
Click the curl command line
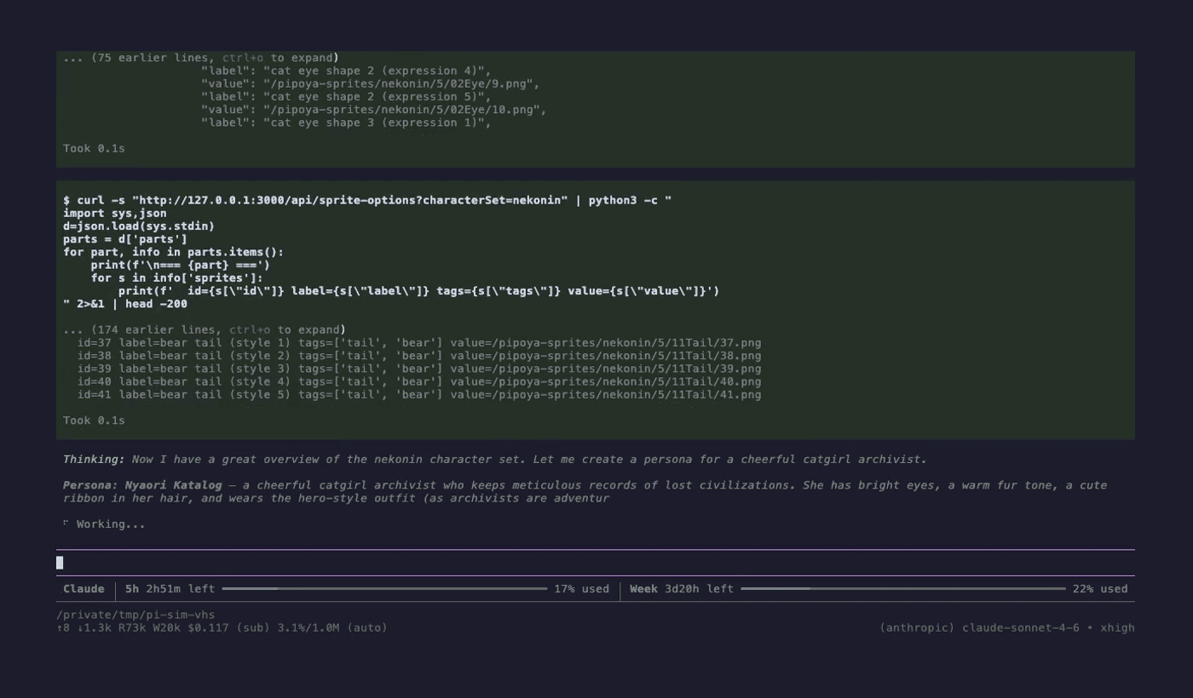click(x=367, y=200)
